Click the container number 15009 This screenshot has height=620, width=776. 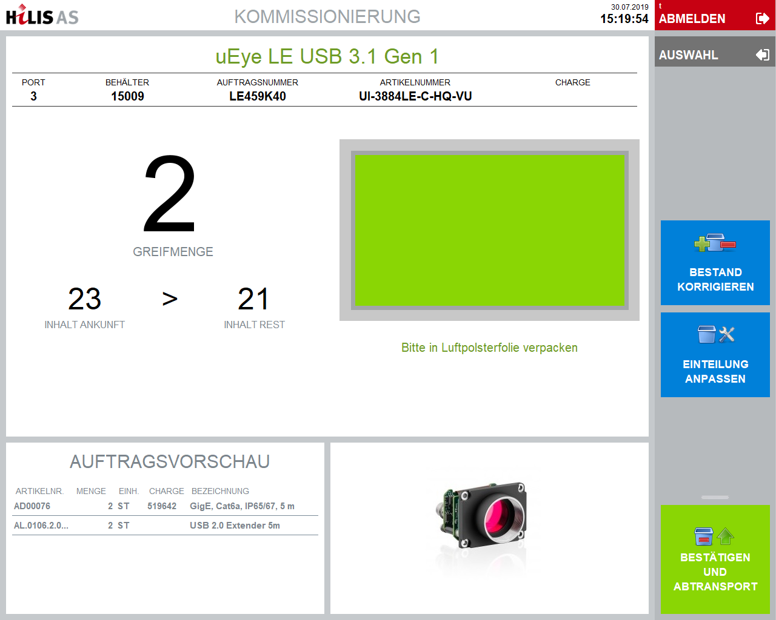pyautogui.click(x=127, y=96)
